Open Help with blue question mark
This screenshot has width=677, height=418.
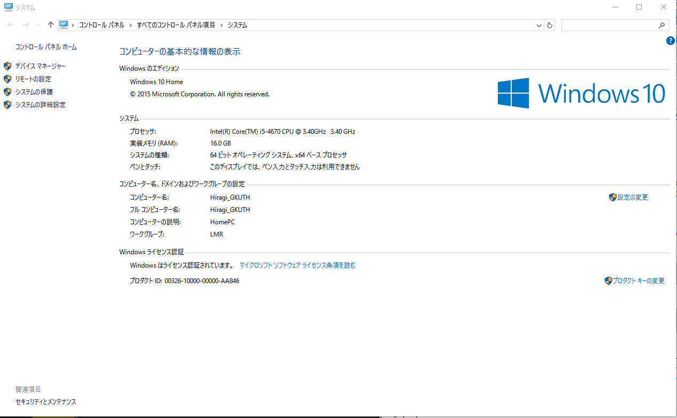coord(671,41)
